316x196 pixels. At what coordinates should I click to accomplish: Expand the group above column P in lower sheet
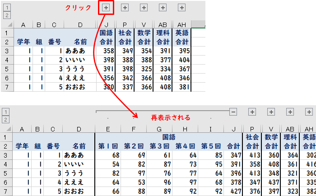pos(252,112)
